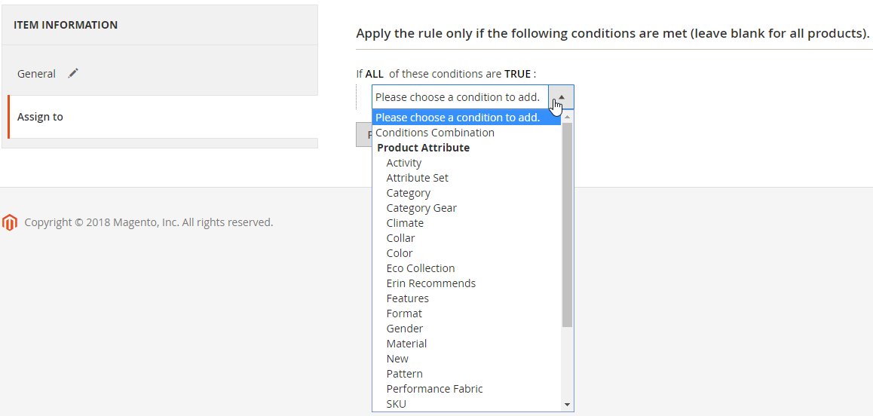Click the TRUE value link
Image resolution: width=873 pixels, height=416 pixels.
518,74
